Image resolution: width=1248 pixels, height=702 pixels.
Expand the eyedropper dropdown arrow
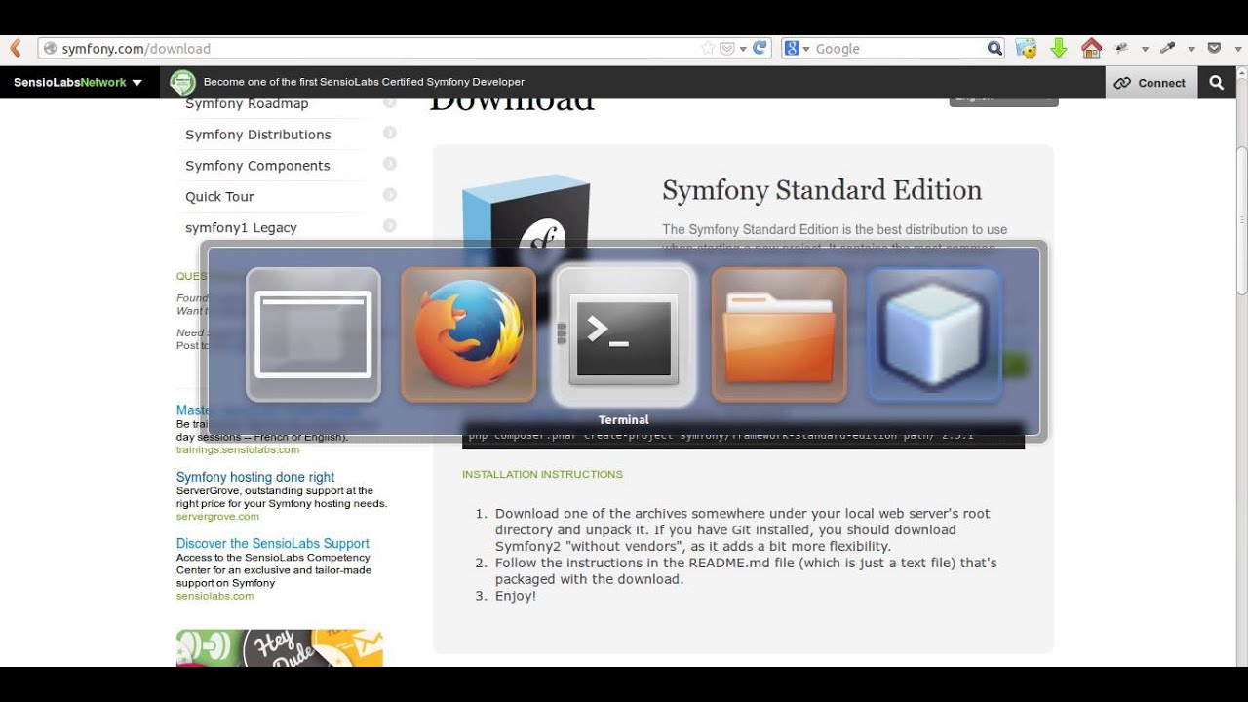1191,49
